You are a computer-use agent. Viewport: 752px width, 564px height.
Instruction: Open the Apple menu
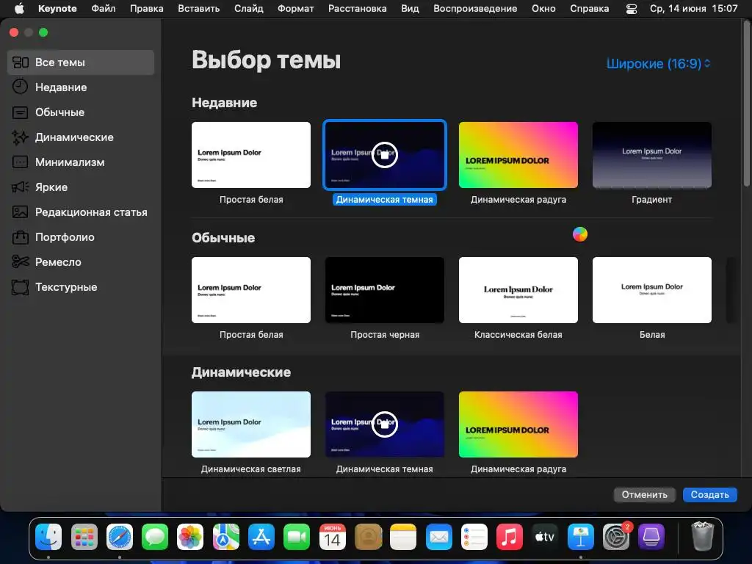19,8
